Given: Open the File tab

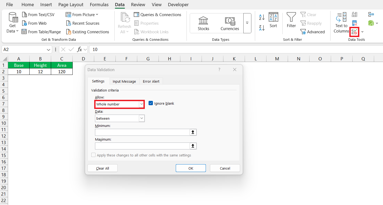Looking at the screenshot, I should click(9, 5).
